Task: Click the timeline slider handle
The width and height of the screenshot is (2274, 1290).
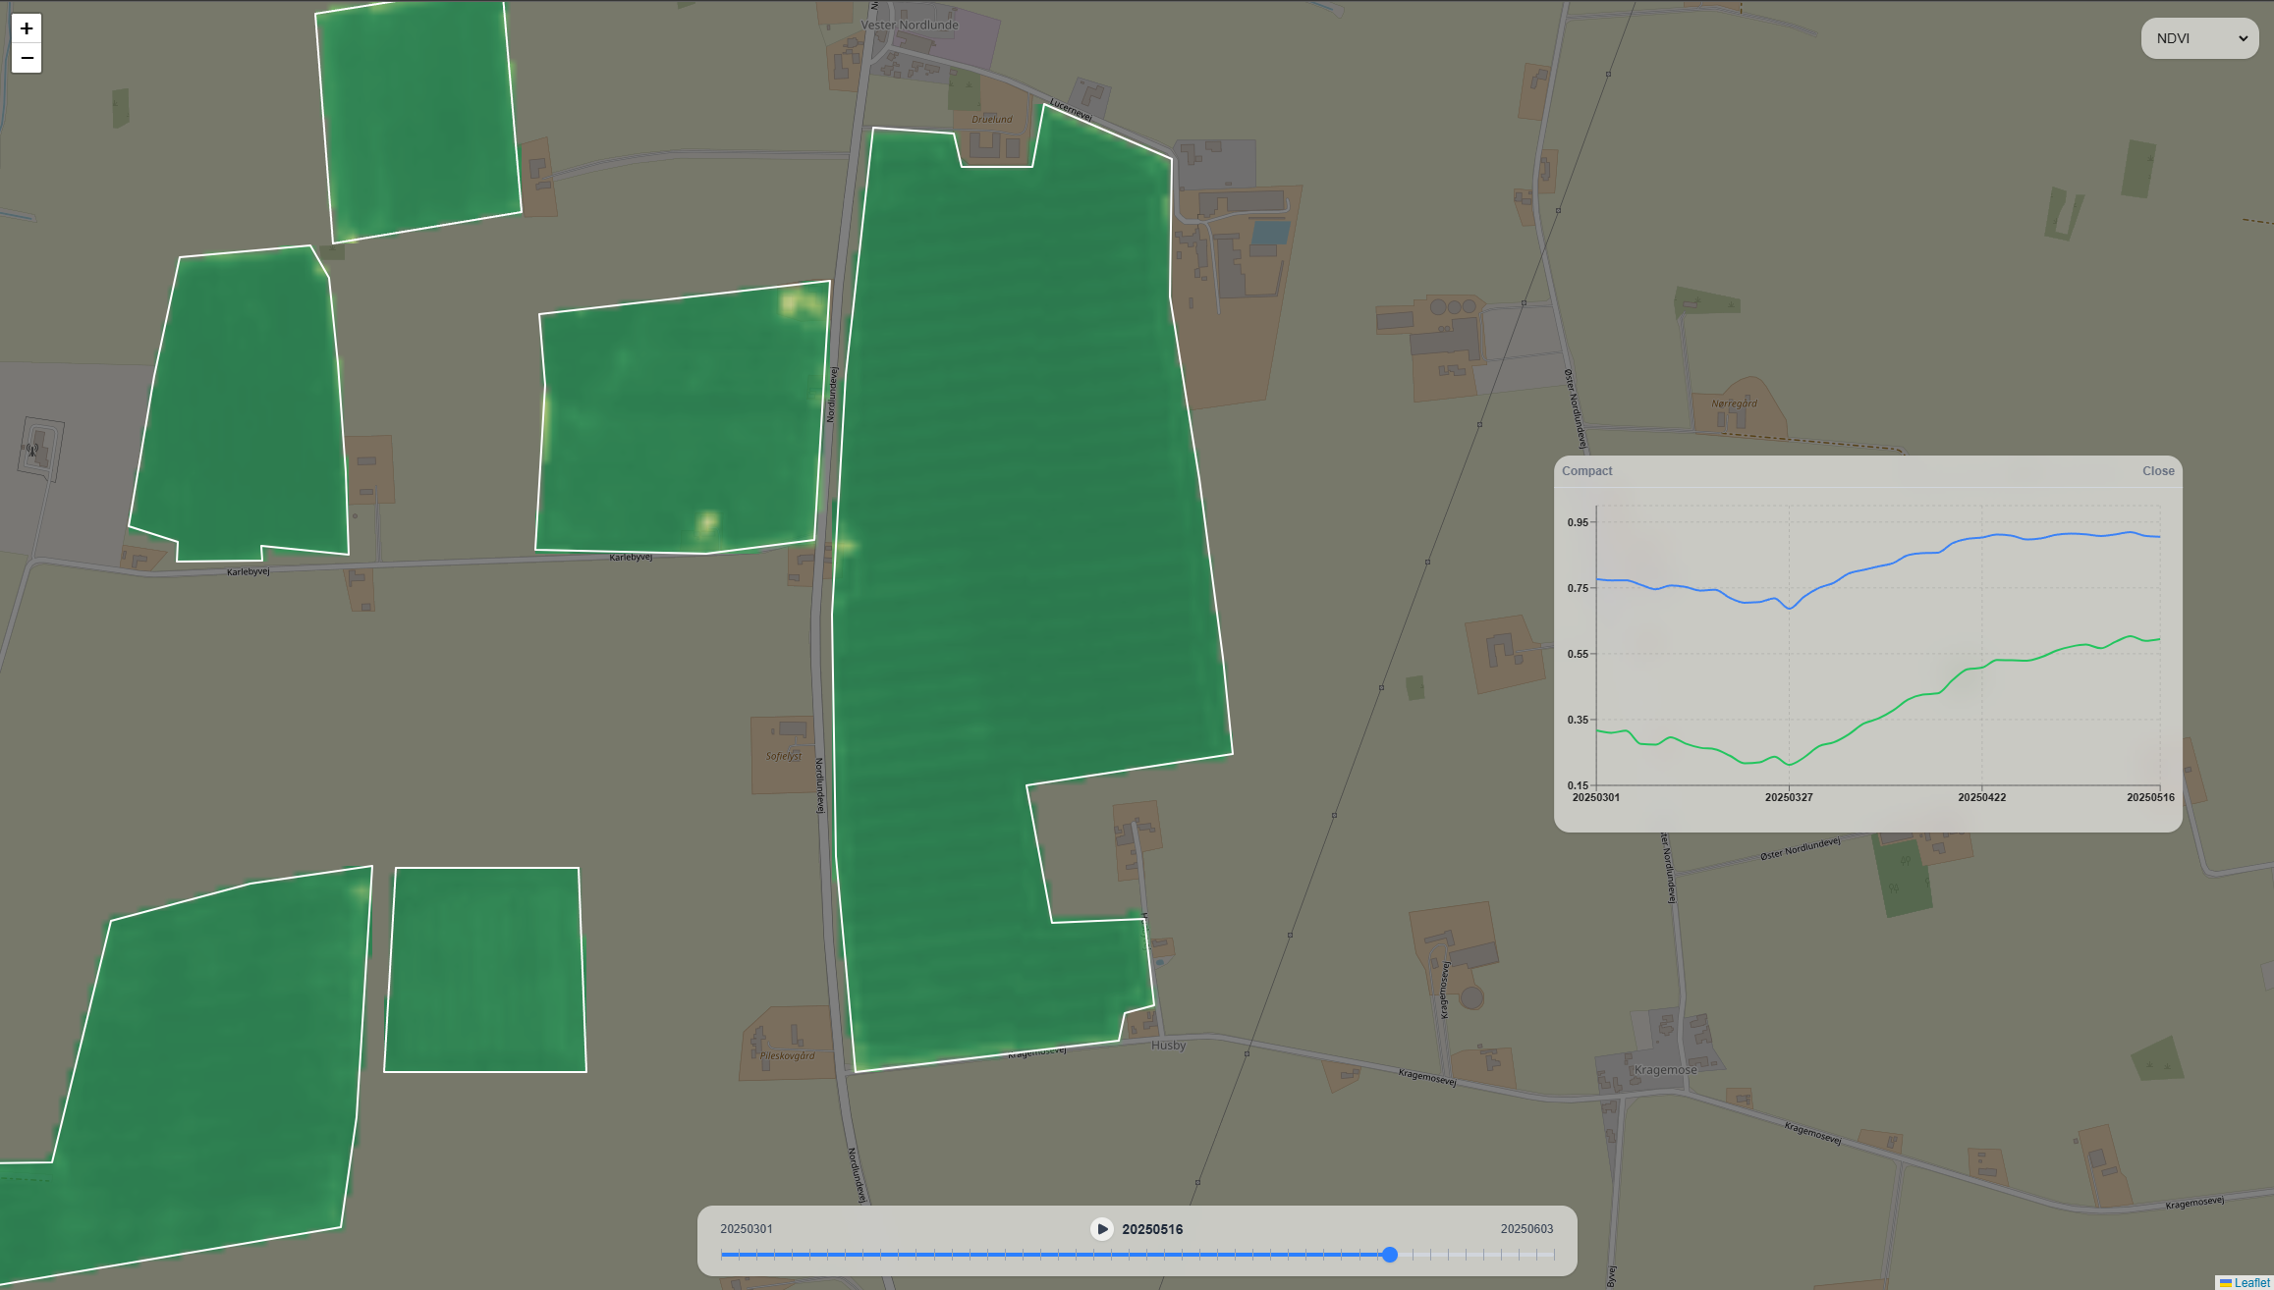Action: click(1389, 1255)
